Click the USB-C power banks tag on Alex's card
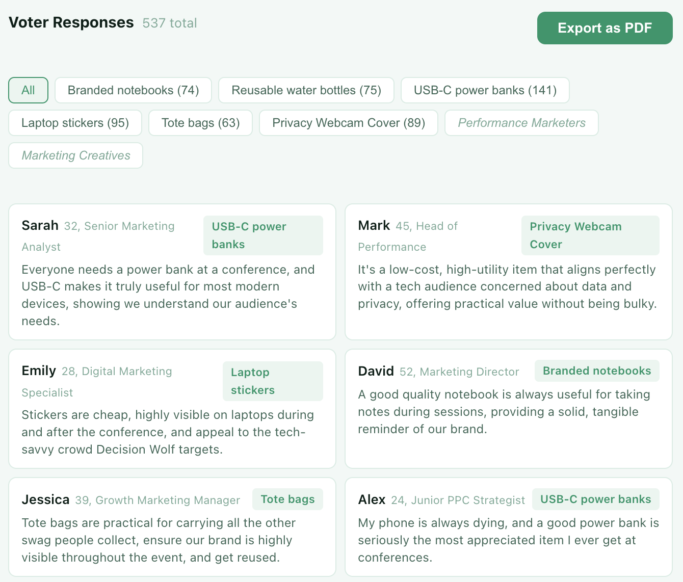This screenshot has width=683, height=582. pyautogui.click(x=596, y=499)
